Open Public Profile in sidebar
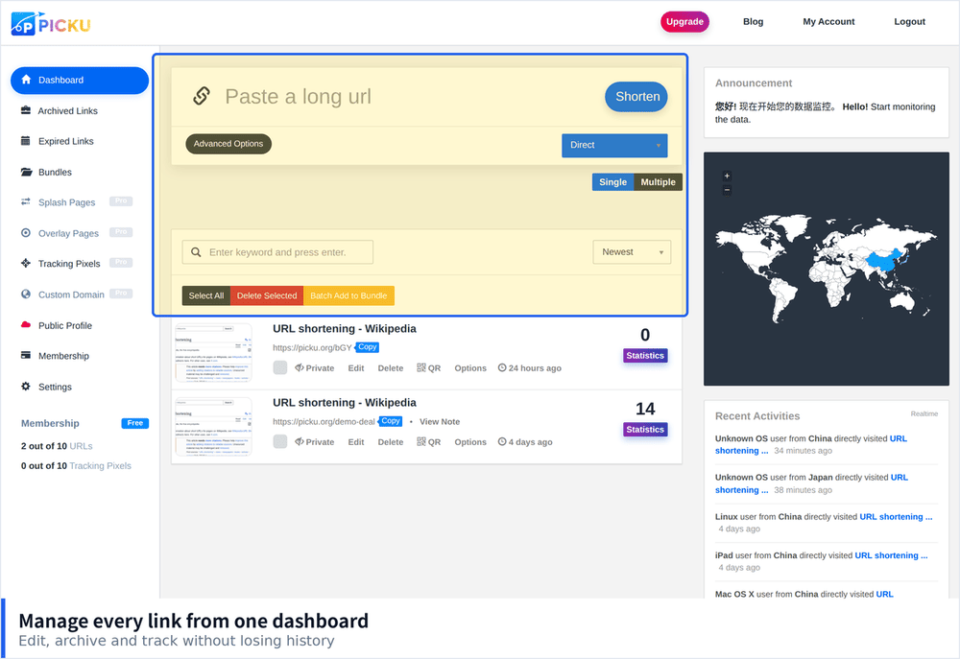The image size is (960, 659). (x=65, y=325)
